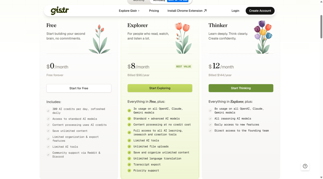Click the checkmark beside 300 AI credits per day

(48, 111)
